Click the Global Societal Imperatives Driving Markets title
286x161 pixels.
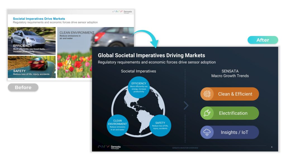(x=151, y=55)
